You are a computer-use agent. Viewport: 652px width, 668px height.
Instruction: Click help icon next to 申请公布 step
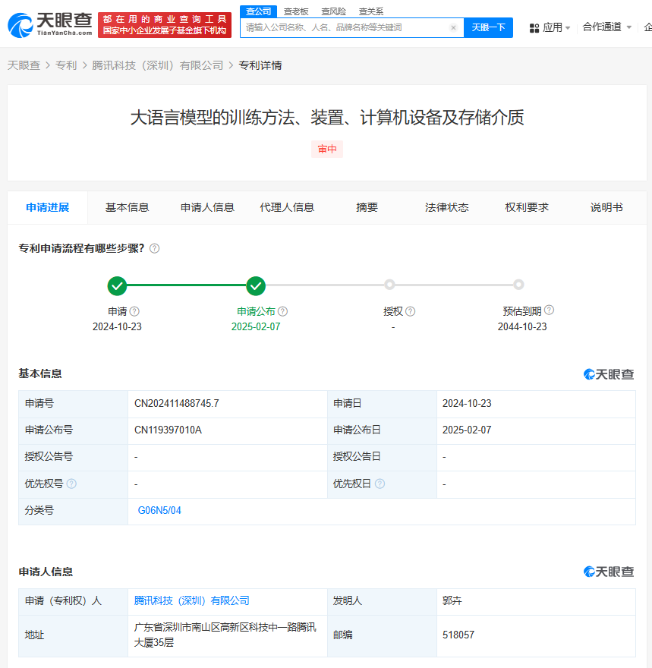point(283,311)
